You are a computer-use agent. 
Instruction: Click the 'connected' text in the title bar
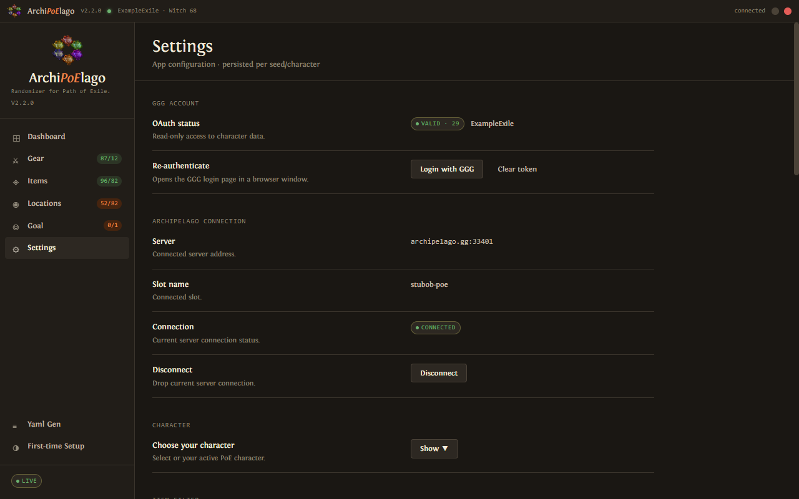[750, 11]
